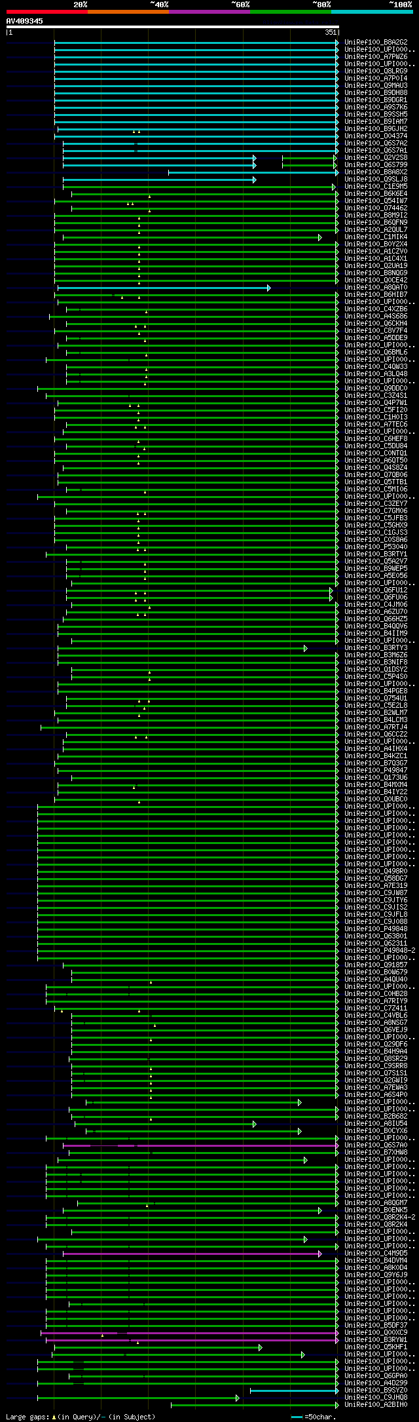
Task: Select the UniRef100_B3RTY3 entry
Action: point(376,648)
